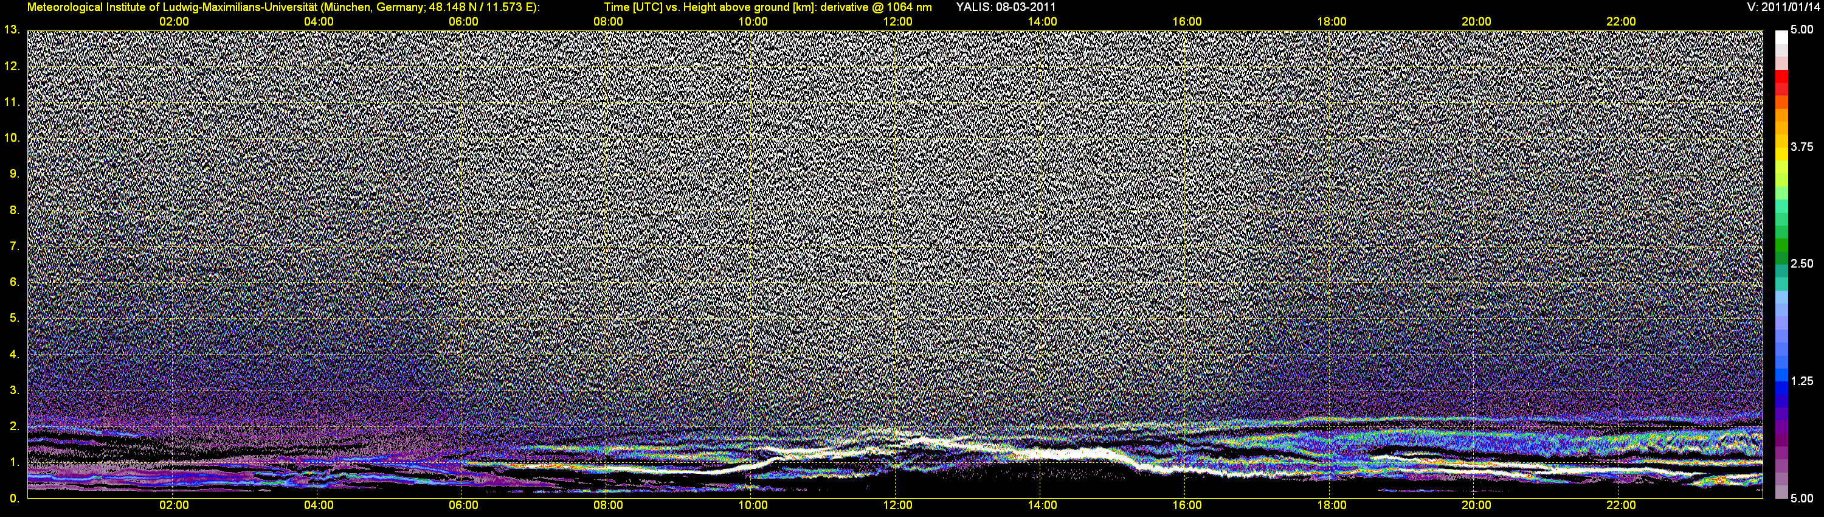Pick the height axis label '12.'

(x=12, y=66)
